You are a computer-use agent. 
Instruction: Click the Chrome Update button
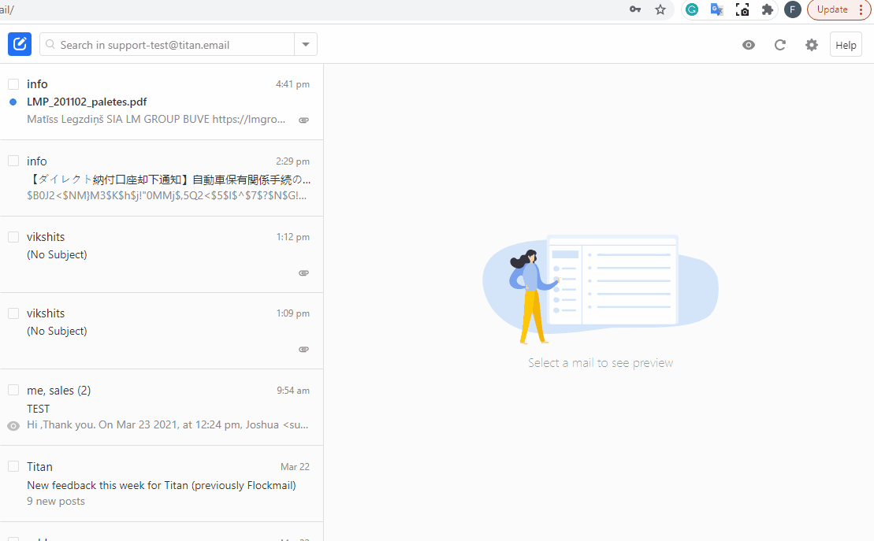click(832, 9)
